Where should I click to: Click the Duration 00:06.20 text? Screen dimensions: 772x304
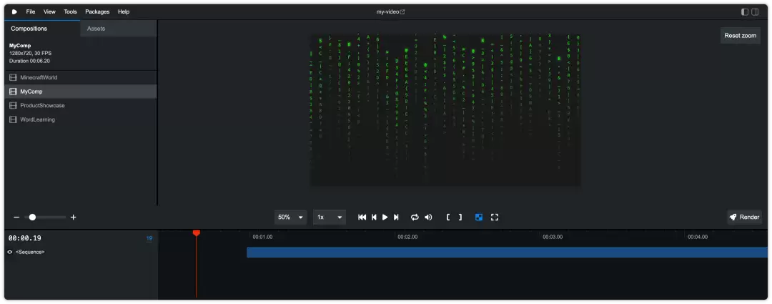click(x=29, y=61)
